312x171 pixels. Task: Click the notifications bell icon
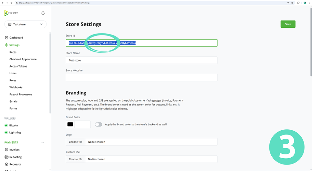(x=43, y=13)
